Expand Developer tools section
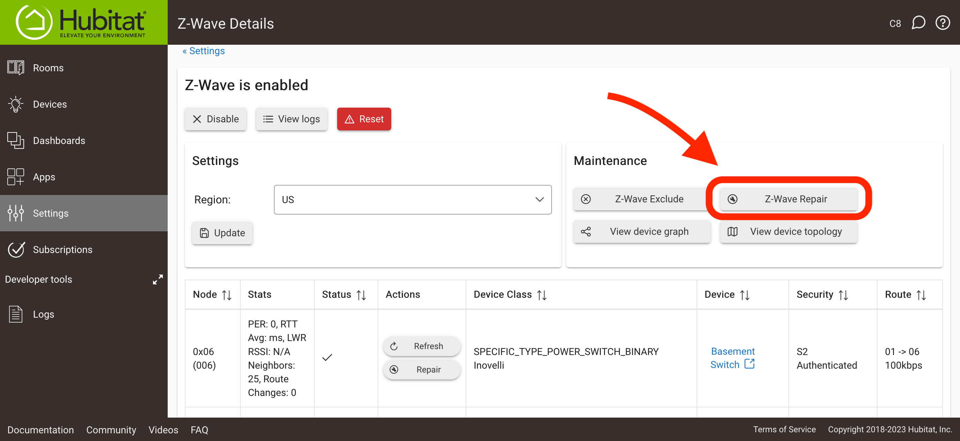 pyautogui.click(x=158, y=279)
